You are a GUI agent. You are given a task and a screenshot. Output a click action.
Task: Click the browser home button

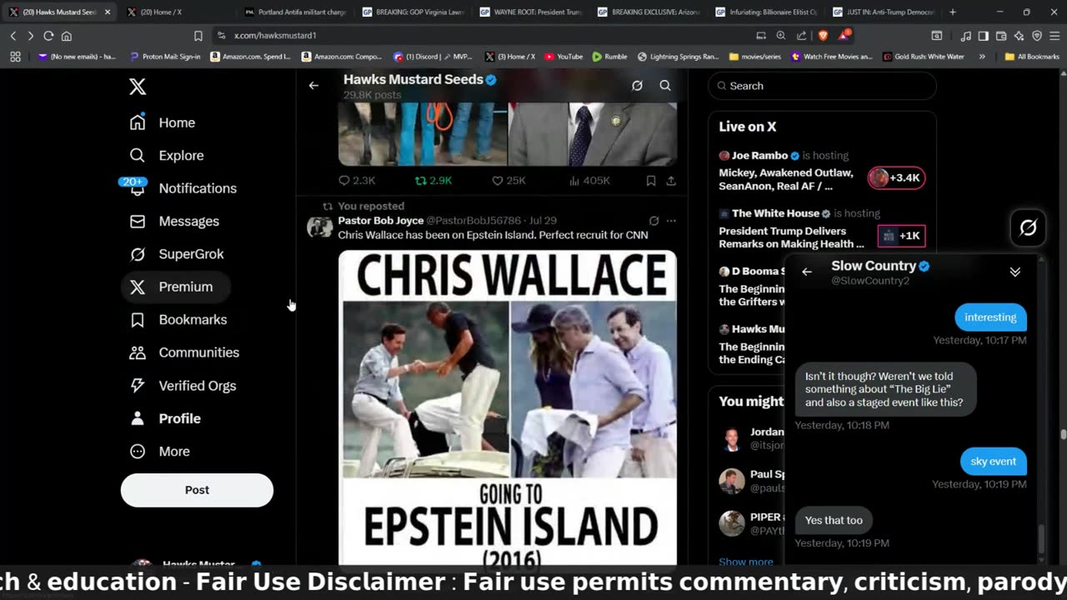coord(67,36)
